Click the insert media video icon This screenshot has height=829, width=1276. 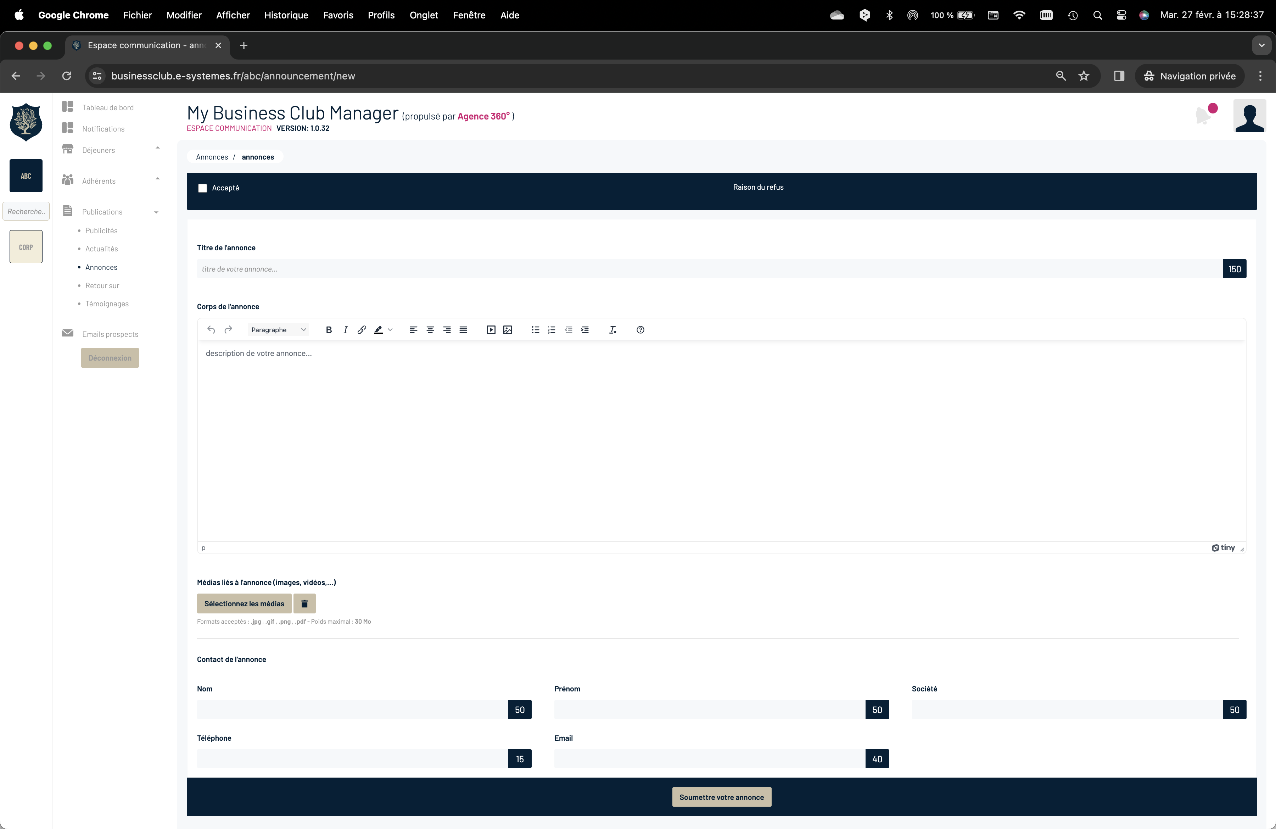pos(491,330)
